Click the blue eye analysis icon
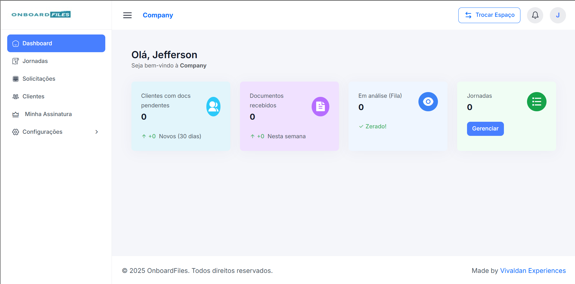575x284 pixels. [x=428, y=102]
